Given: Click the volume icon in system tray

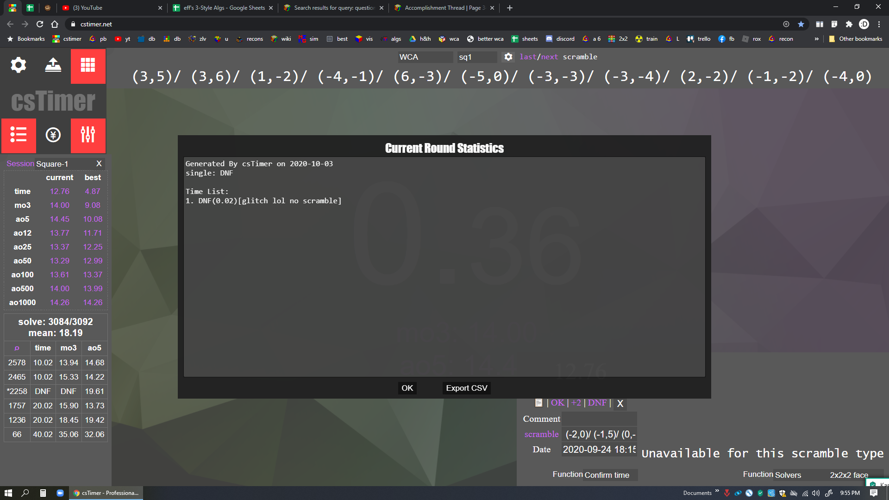Looking at the screenshot, I should [x=816, y=493].
